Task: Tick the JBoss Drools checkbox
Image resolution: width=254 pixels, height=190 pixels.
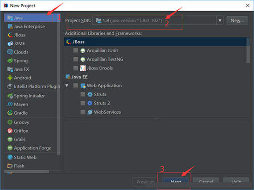Action: point(75,68)
